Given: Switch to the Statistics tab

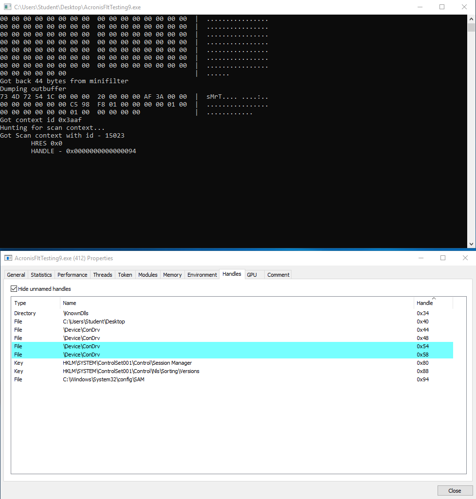Looking at the screenshot, I should (41, 275).
